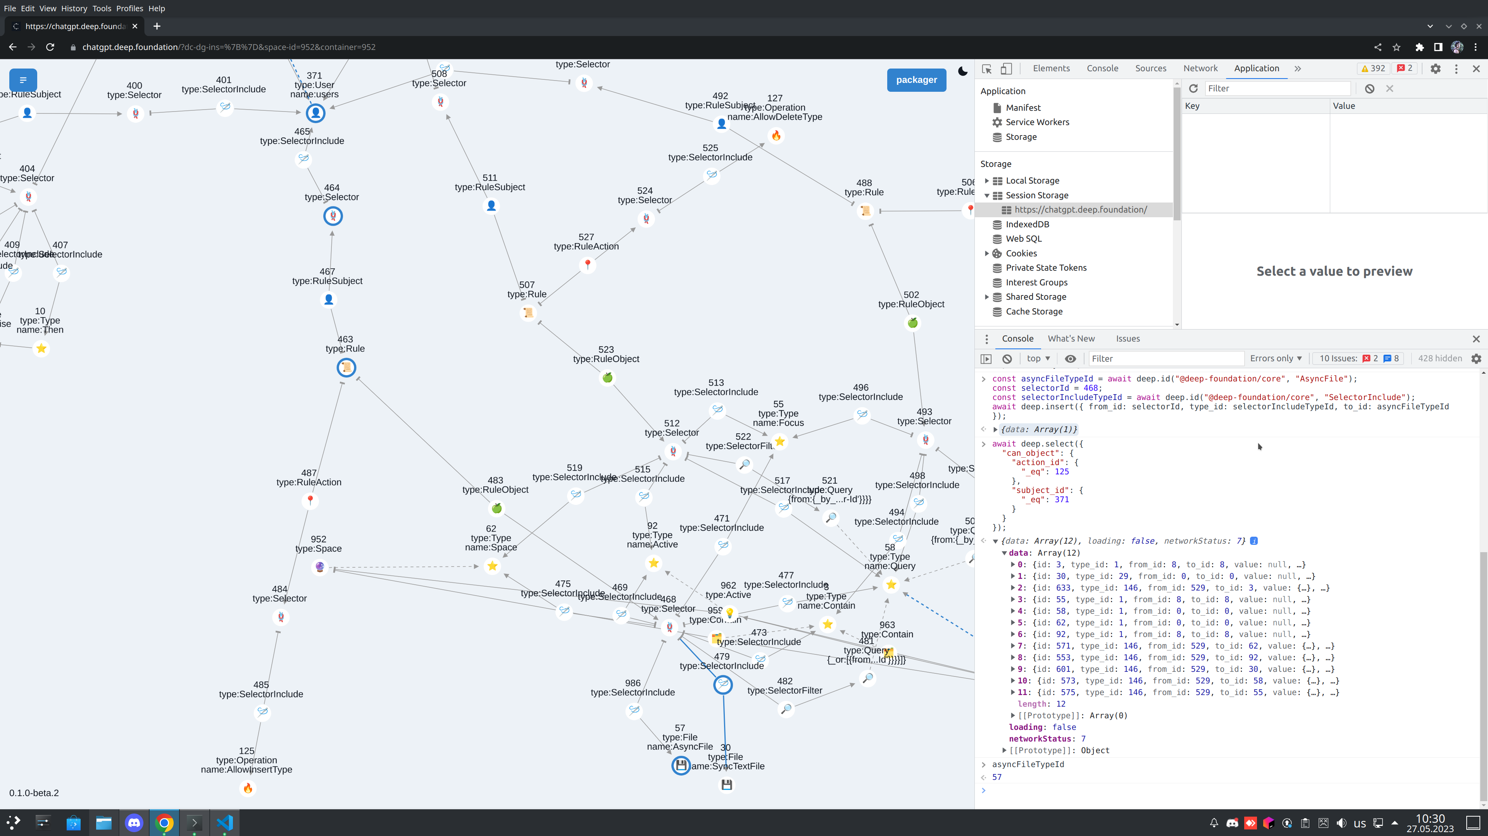
Task: Open the DevTools settings gear
Action: click(1436, 69)
